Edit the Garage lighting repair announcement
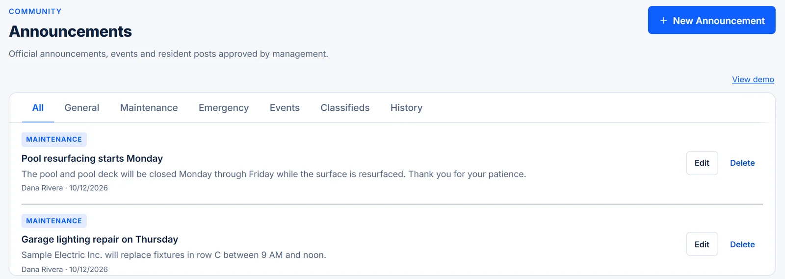This screenshot has height=279, width=785. [702, 244]
